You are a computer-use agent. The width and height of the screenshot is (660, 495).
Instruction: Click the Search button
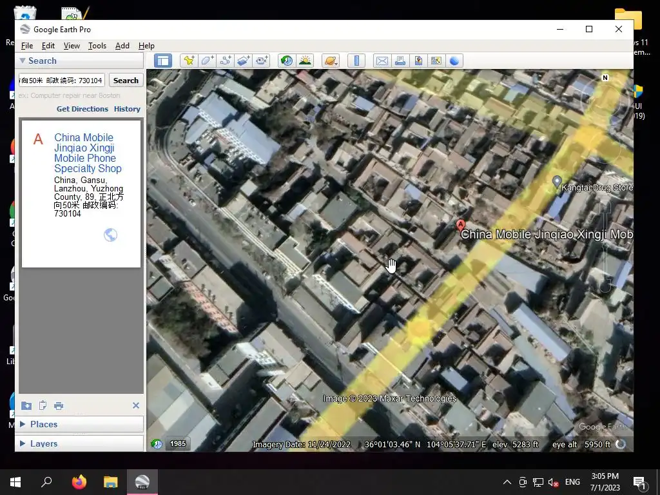(x=126, y=81)
